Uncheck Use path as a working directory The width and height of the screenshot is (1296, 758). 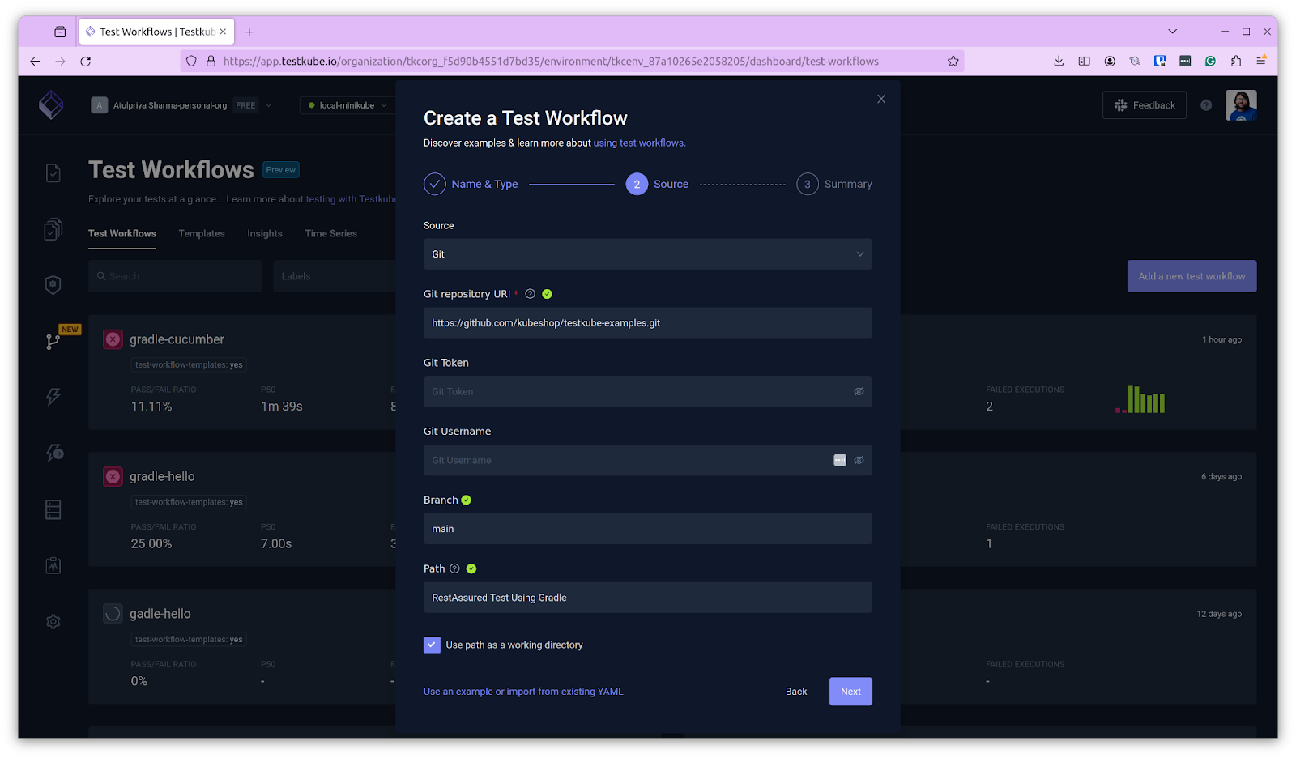tap(432, 645)
